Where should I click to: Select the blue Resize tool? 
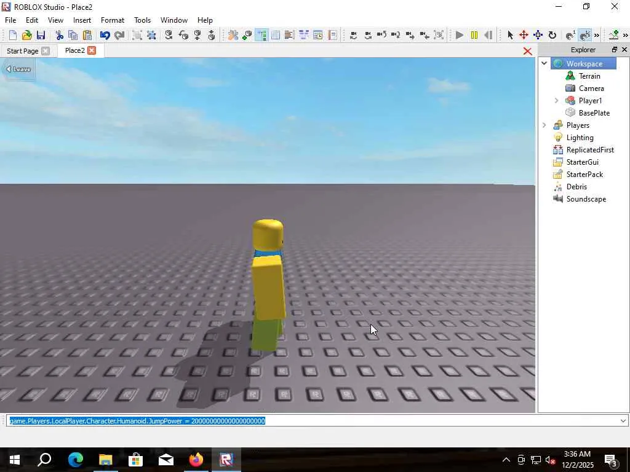538,35
